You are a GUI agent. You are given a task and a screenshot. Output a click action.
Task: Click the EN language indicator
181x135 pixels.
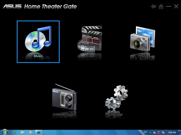pyautogui.click(x=145, y=132)
